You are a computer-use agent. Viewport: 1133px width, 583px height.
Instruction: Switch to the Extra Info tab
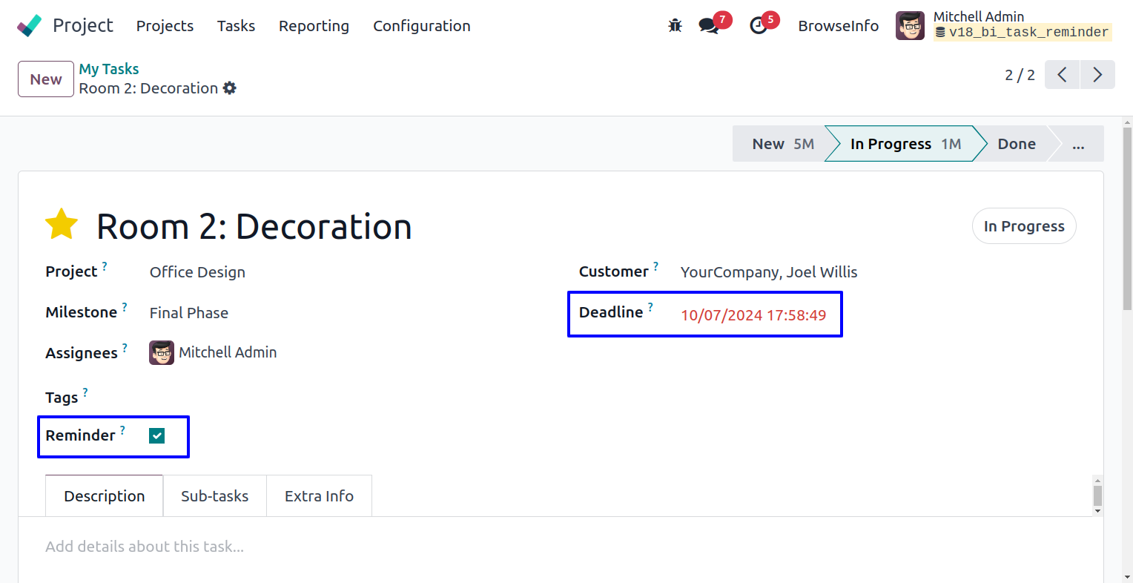coord(319,496)
